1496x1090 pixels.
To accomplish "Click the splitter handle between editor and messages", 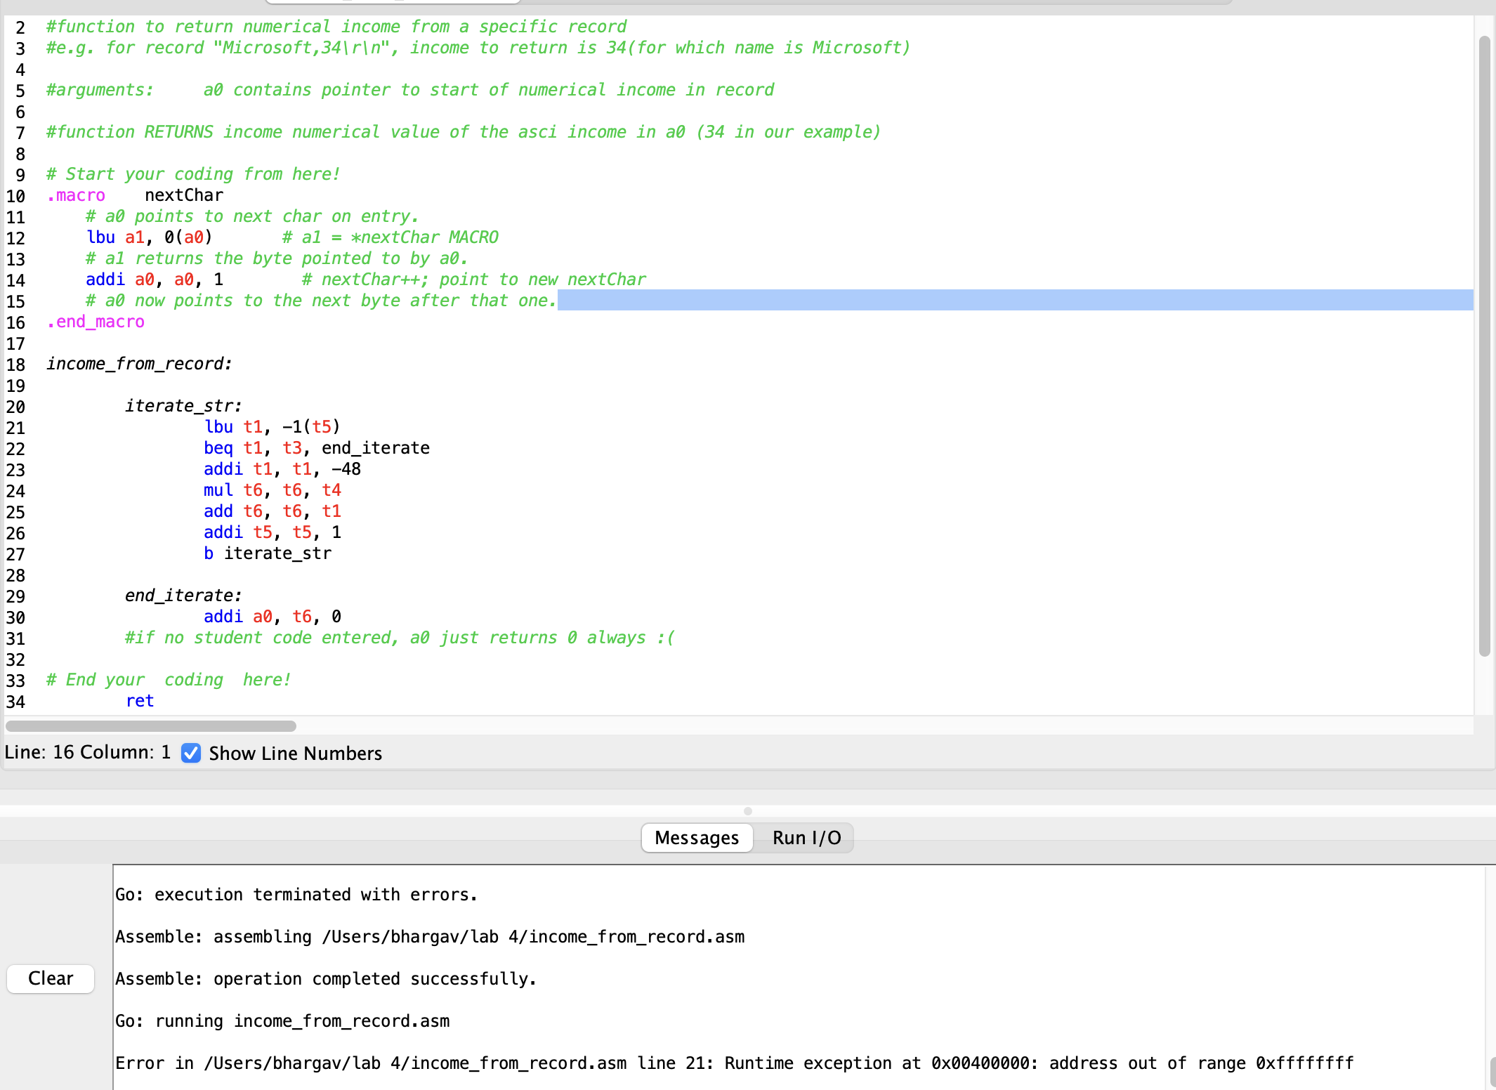I will coord(748,810).
